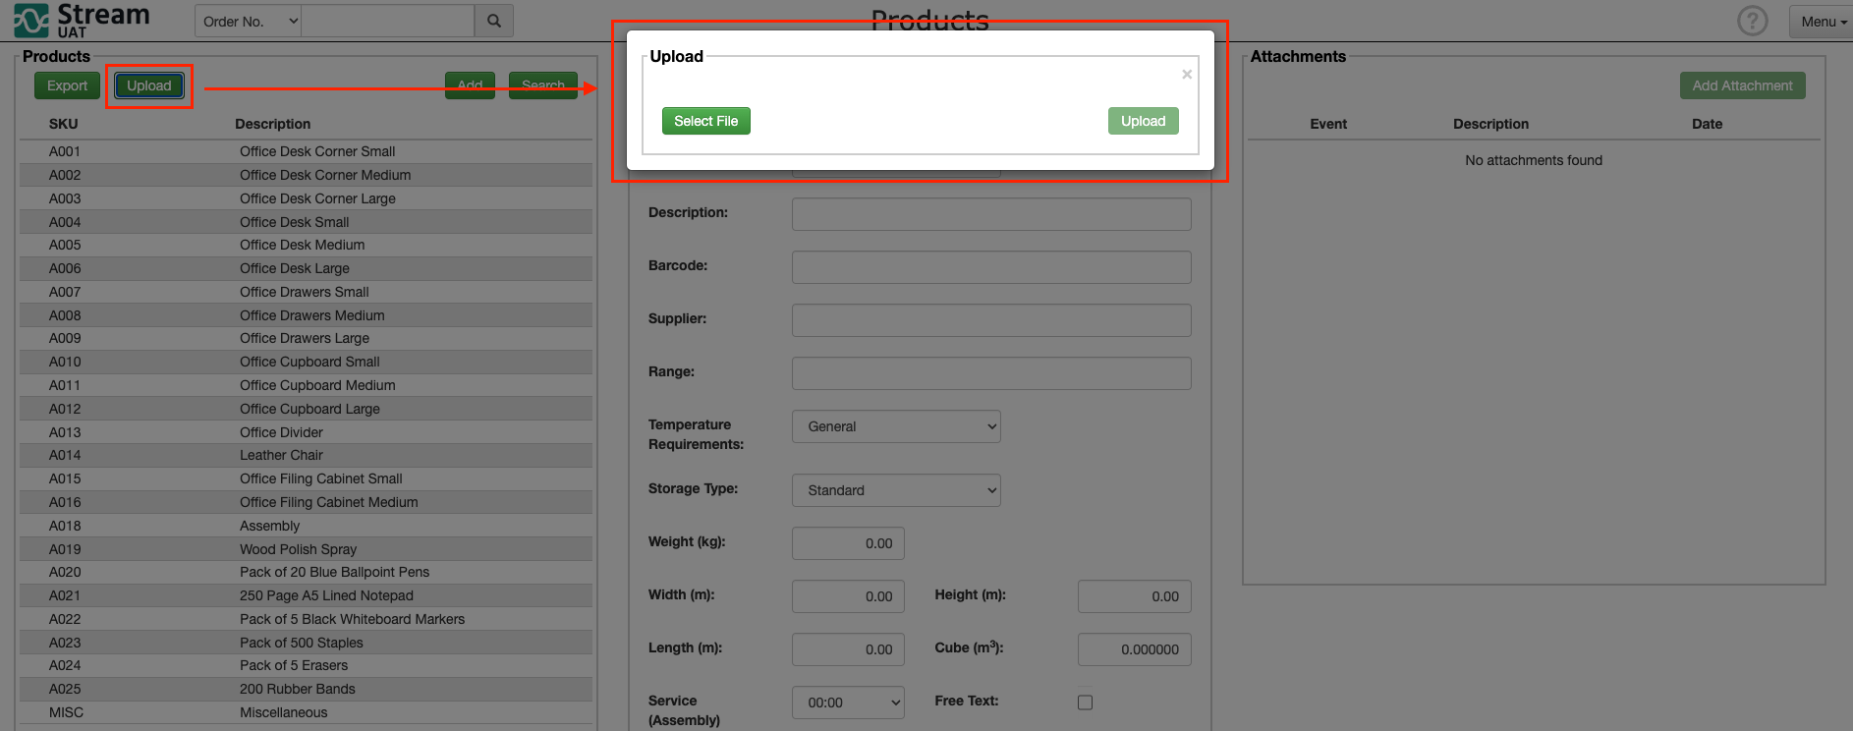
Task: Select row A022 Pack of 5 Black Whiteboard Markers
Action: point(306,619)
